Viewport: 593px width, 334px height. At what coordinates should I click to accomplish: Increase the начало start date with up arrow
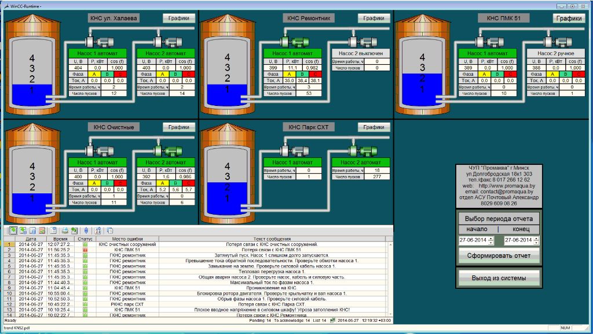tap(491, 238)
